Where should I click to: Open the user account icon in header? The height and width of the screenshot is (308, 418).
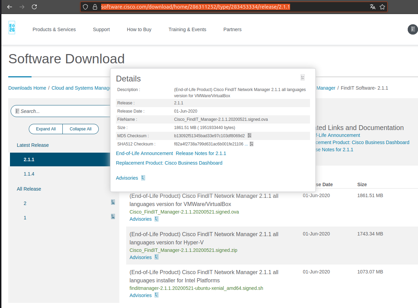[413, 29]
